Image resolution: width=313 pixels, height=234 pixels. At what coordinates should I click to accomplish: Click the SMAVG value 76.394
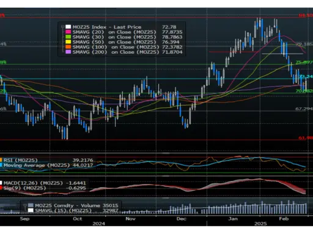coord(171,42)
